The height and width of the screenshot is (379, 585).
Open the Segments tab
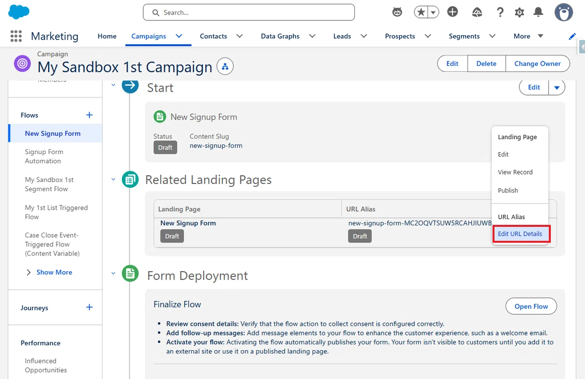tap(464, 36)
